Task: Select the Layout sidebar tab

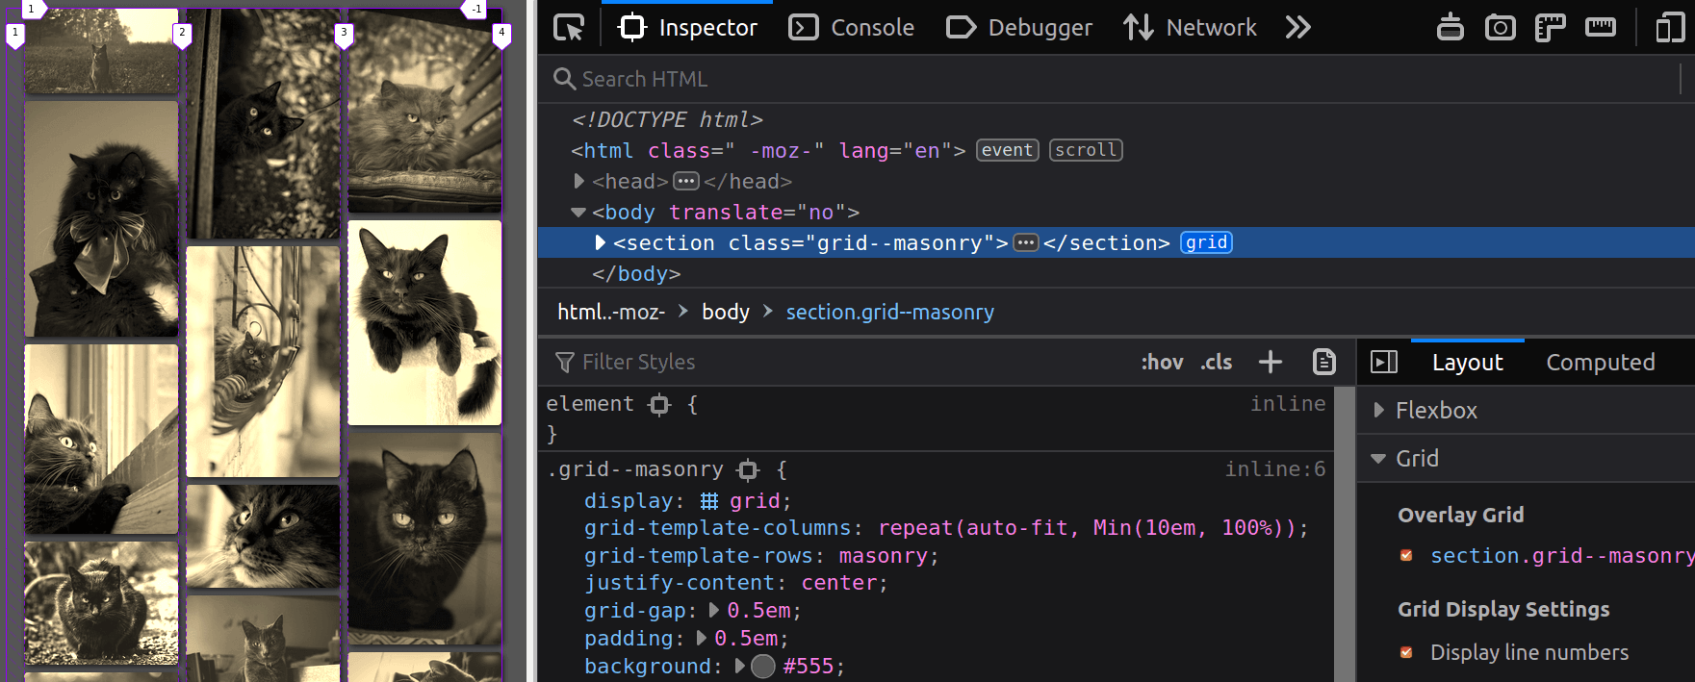Action: (x=1467, y=362)
